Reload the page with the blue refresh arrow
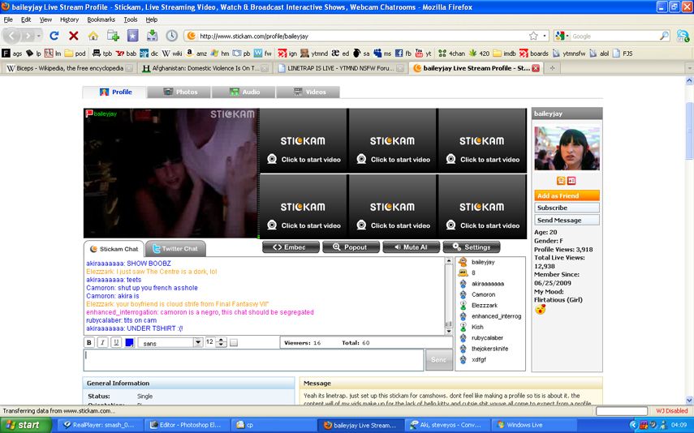Image resolution: width=694 pixels, height=433 pixels. [54, 36]
